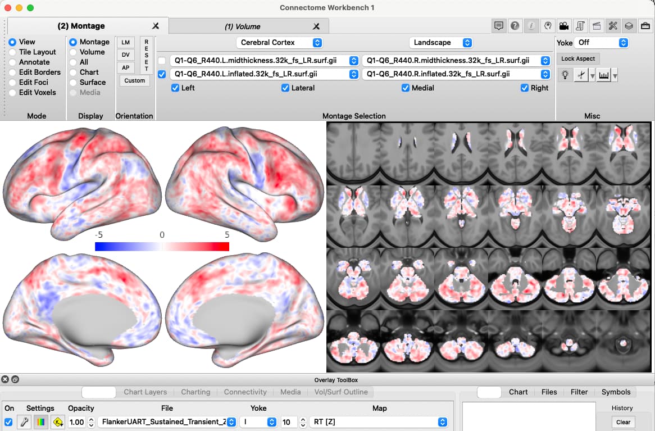
Task: Open the Vol/Surf Outline tab
Action: tap(341, 392)
